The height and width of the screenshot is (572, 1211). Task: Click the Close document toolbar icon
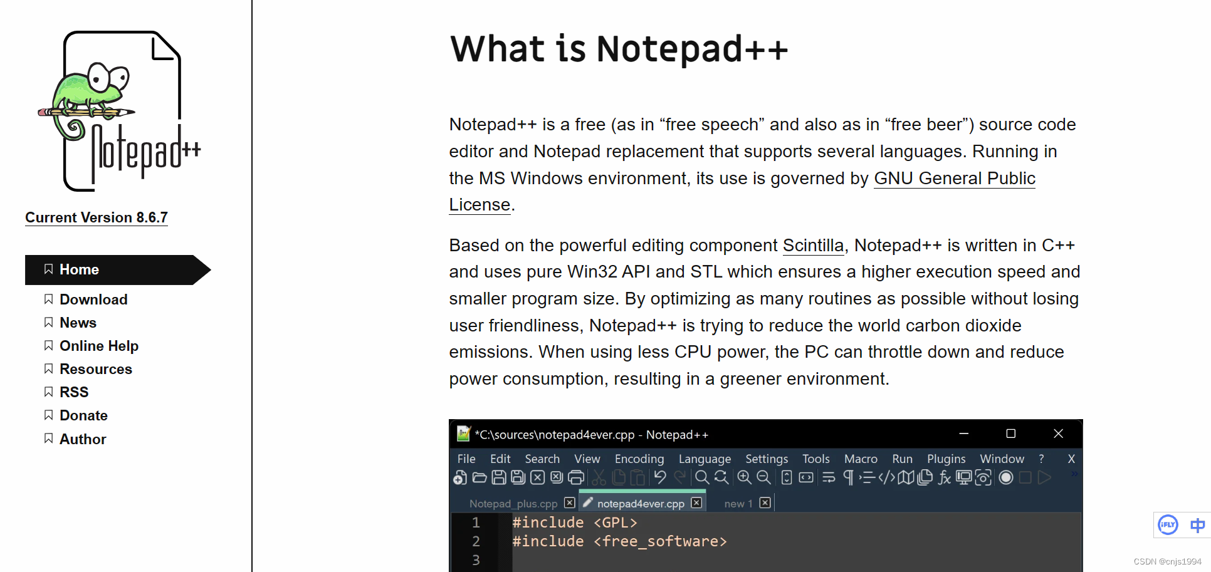pyautogui.click(x=538, y=478)
